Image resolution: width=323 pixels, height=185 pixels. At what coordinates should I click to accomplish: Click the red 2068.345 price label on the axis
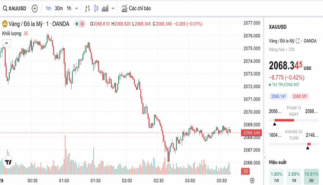click(251, 133)
